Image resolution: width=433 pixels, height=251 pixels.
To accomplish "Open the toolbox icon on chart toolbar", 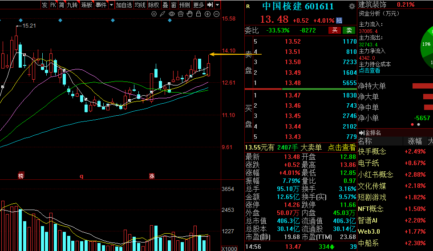I will coord(181,14).
